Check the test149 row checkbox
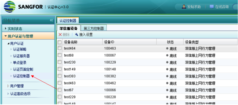The height and width of the screenshot is (105, 238). coord(59,69)
